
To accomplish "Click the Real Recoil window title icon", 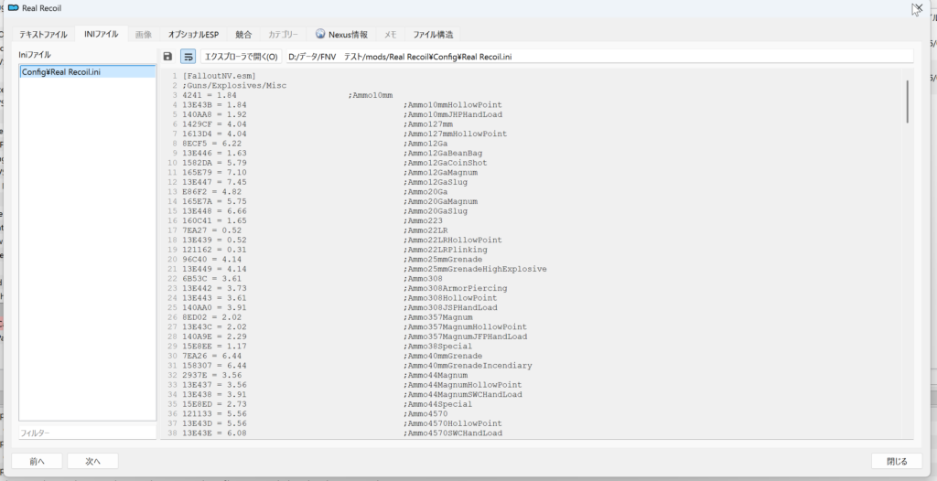I will click(13, 7).
